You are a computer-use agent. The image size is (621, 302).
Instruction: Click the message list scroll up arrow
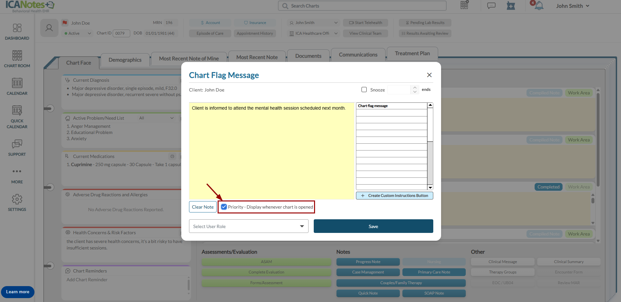point(430,105)
